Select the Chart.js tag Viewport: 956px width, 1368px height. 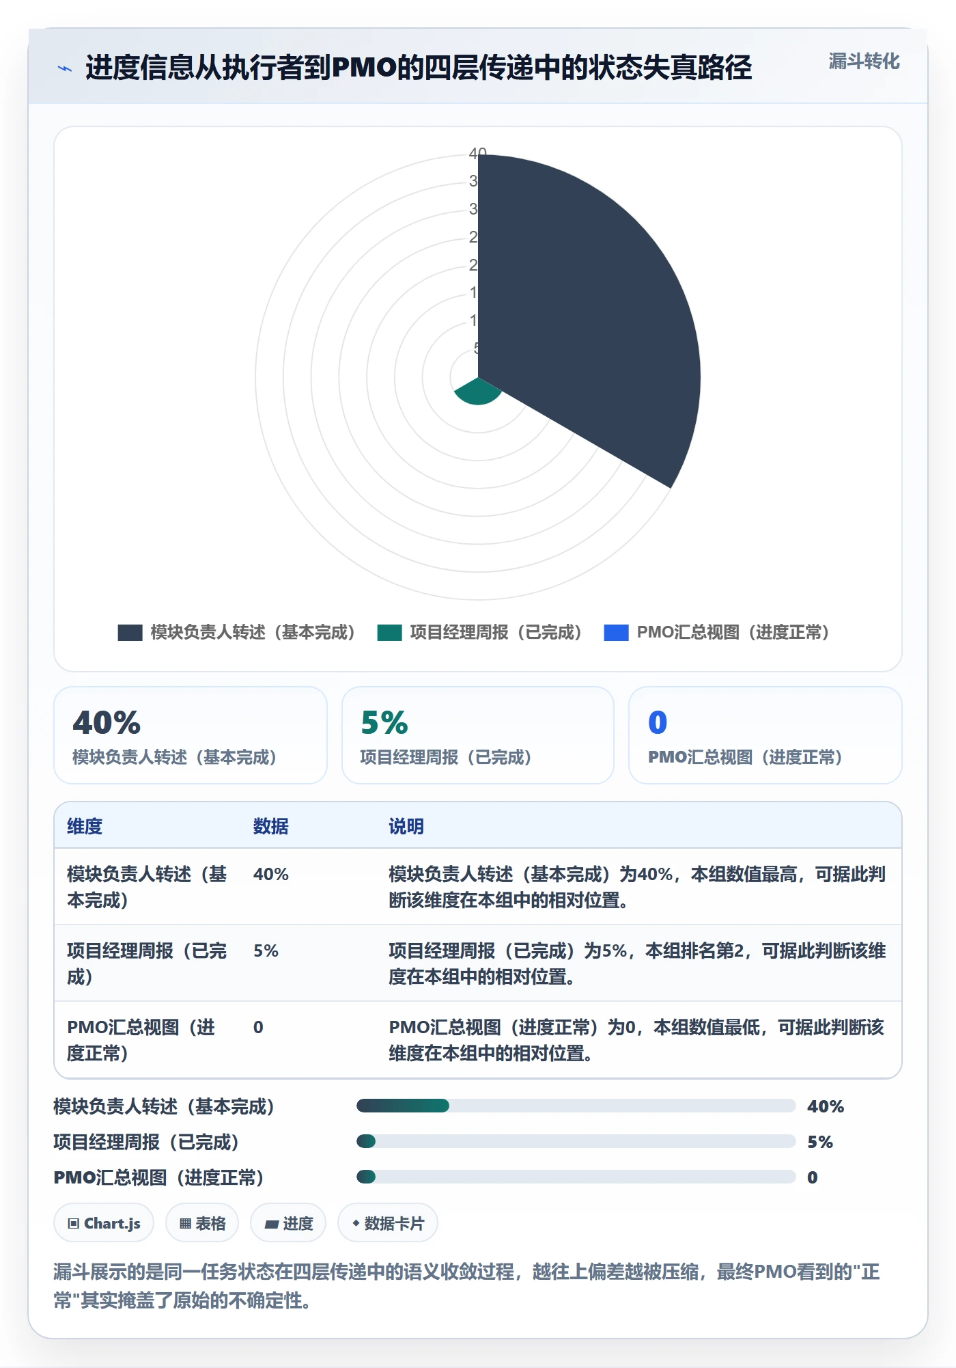pyautogui.click(x=104, y=1223)
